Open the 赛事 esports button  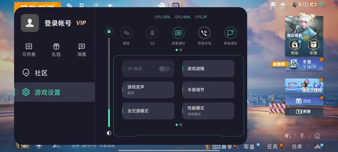coord(304,112)
